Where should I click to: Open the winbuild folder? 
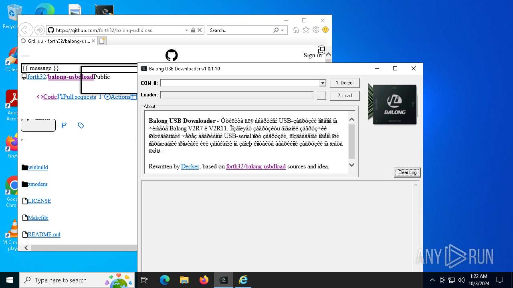click(38, 167)
